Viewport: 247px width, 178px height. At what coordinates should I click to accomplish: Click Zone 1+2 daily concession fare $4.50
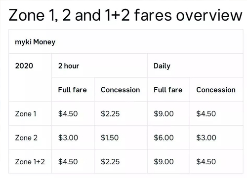click(206, 162)
